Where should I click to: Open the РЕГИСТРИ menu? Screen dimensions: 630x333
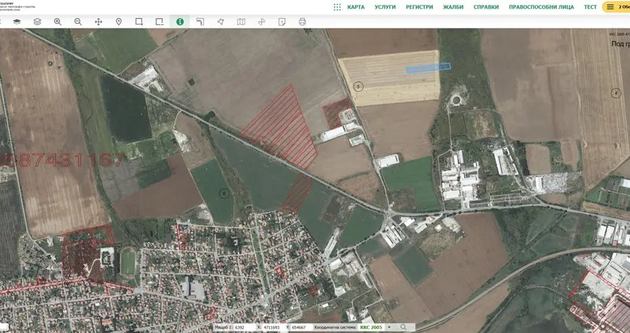pos(419,7)
